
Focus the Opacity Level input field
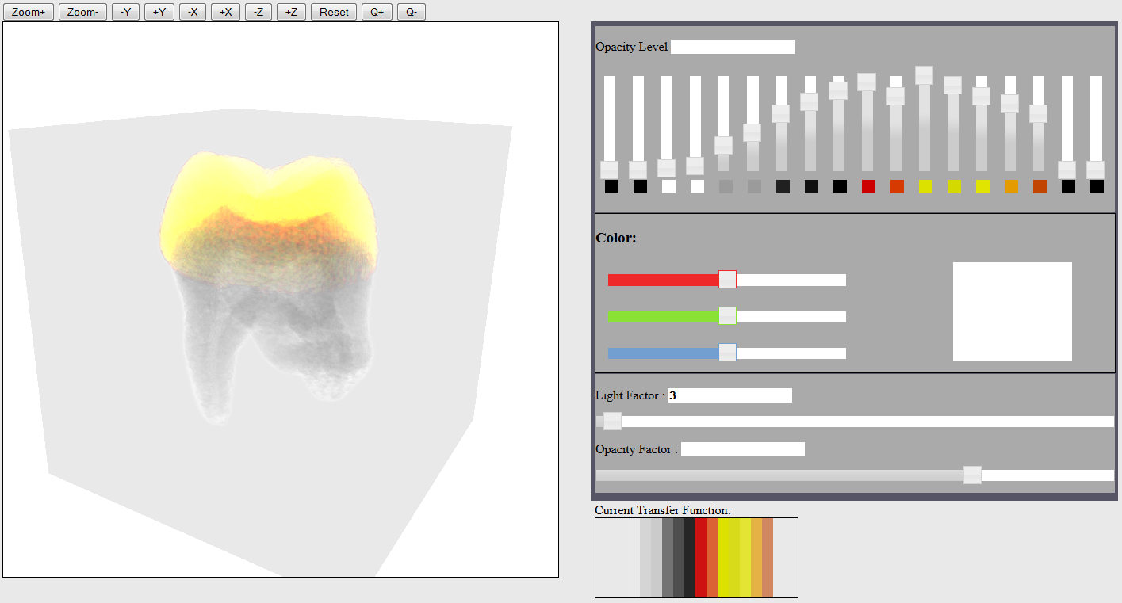coord(733,47)
